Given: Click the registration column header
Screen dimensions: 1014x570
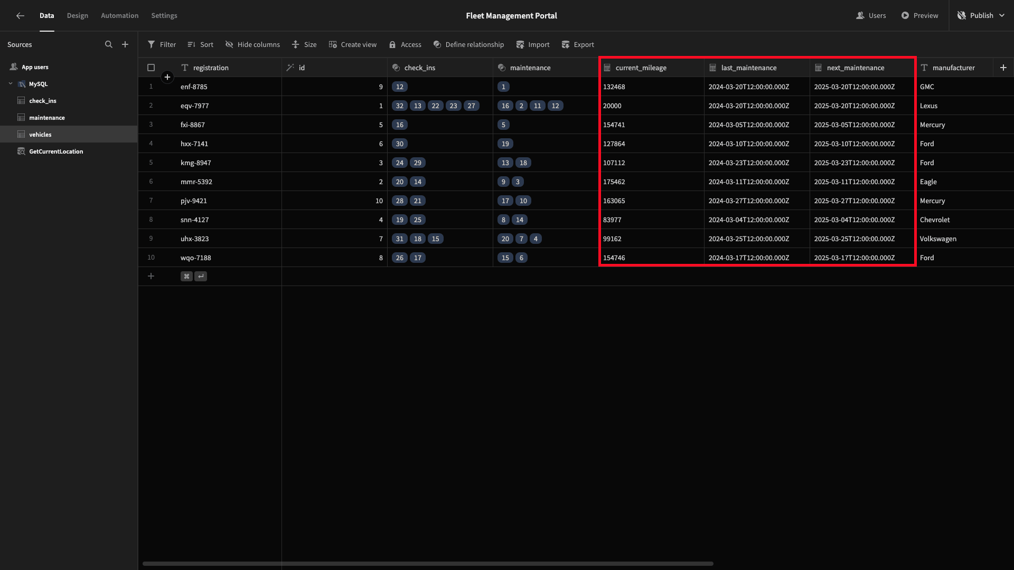Looking at the screenshot, I should (229, 68).
